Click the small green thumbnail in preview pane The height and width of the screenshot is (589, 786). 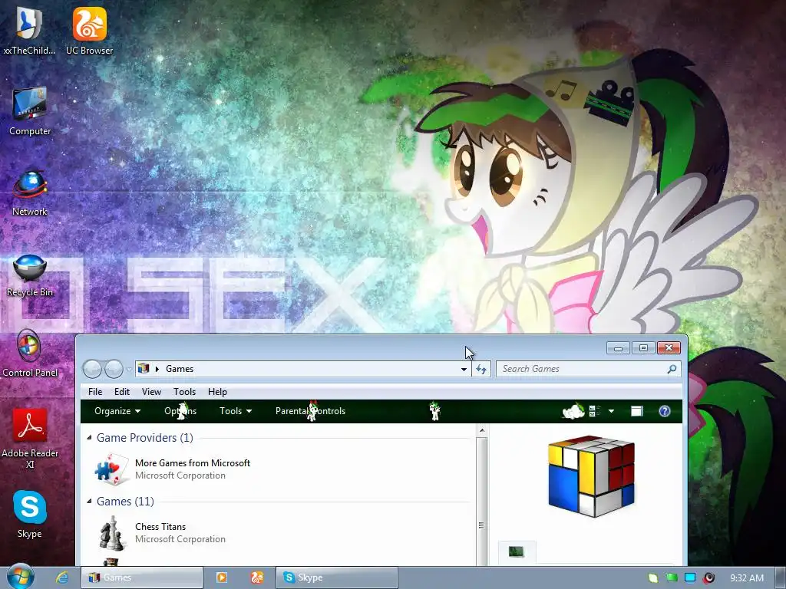tap(517, 552)
